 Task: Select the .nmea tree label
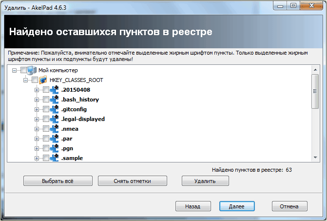(70, 129)
